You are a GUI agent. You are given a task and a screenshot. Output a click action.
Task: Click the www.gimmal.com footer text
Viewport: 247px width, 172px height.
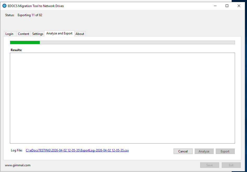(18, 165)
